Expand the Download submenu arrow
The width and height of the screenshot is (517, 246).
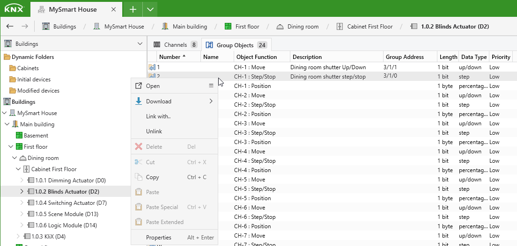point(211,101)
